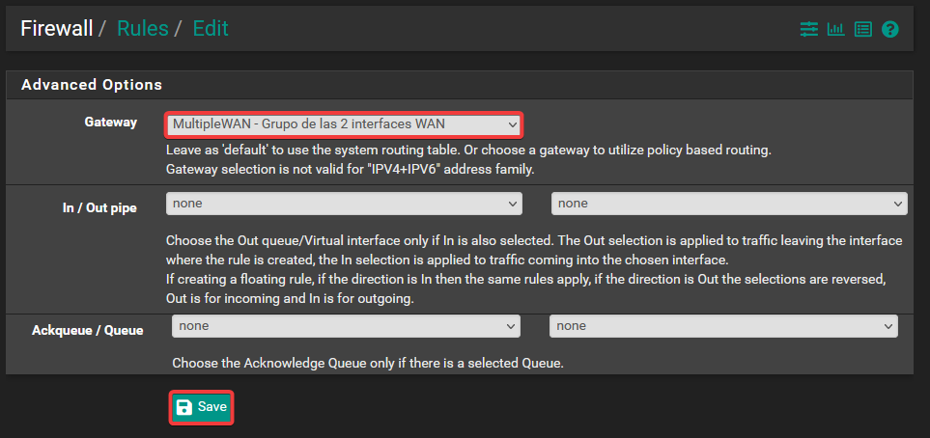The height and width of the screenshot is (438, 930).
Task: Open related status via the bar chart icon
Action: [835, 30]
